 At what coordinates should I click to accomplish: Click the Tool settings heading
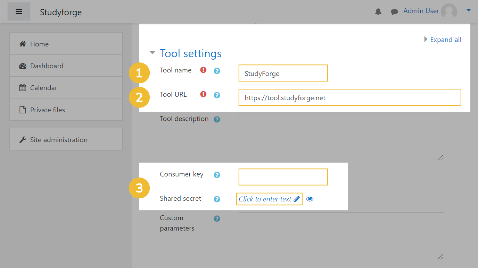[x=191, y=53]
